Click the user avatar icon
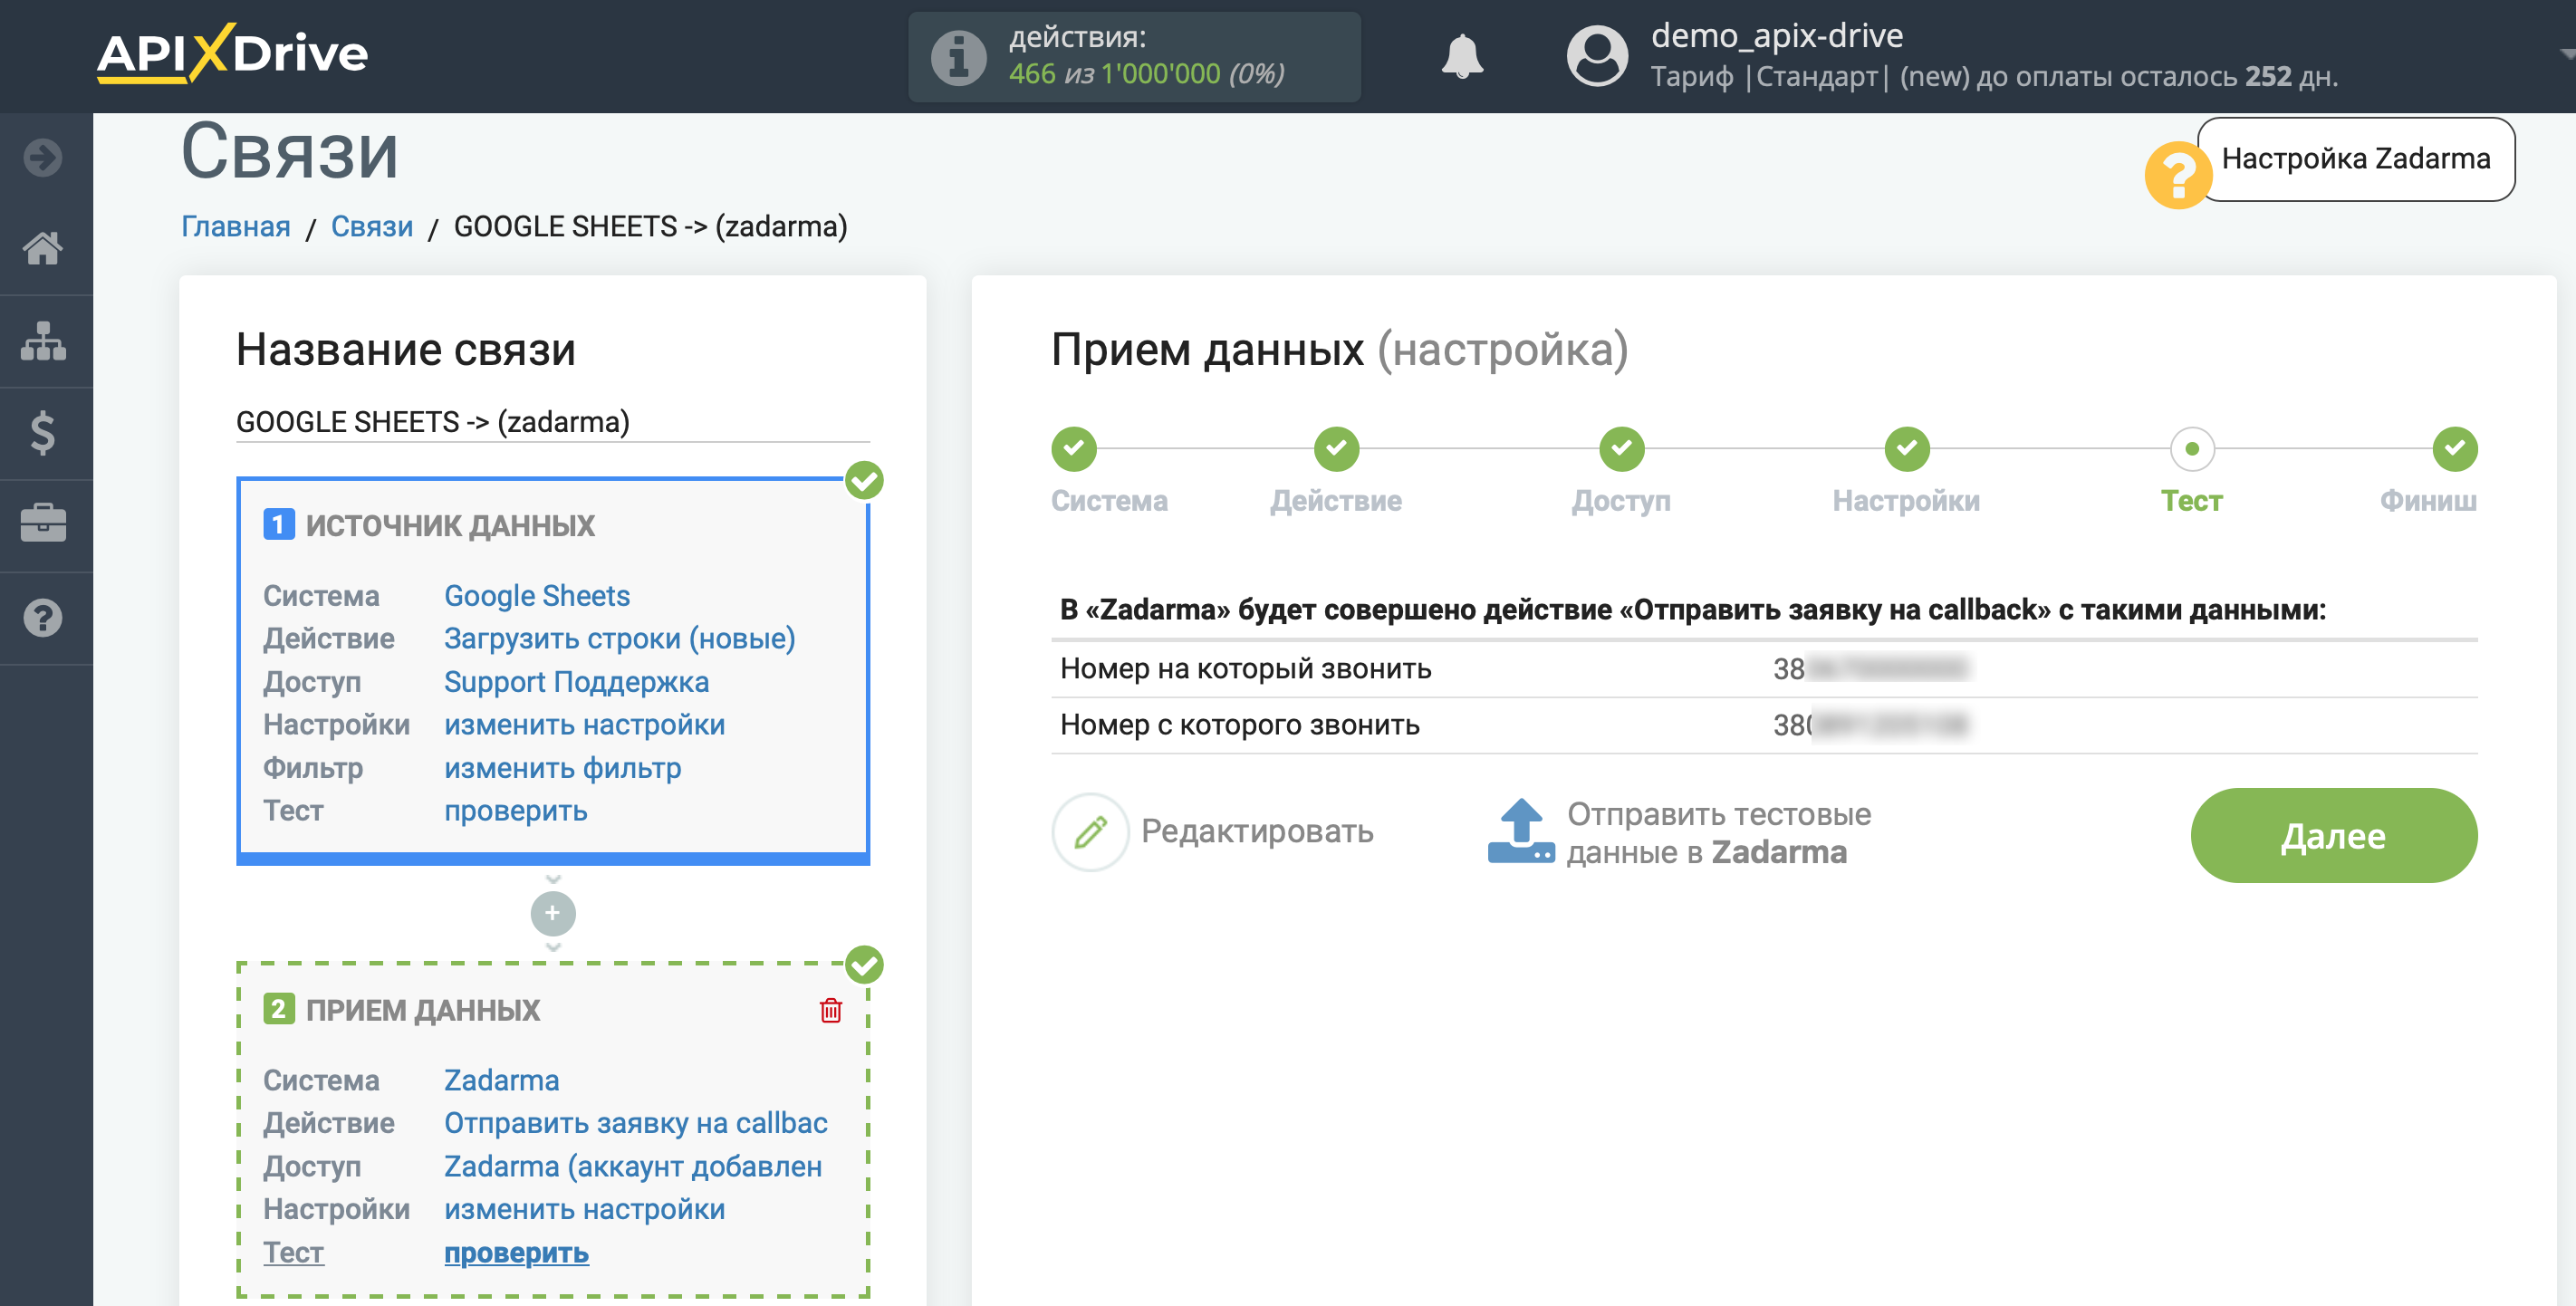 [x=1597, y=56]
